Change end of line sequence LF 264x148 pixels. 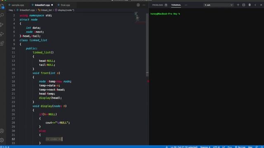click(224, 147)
